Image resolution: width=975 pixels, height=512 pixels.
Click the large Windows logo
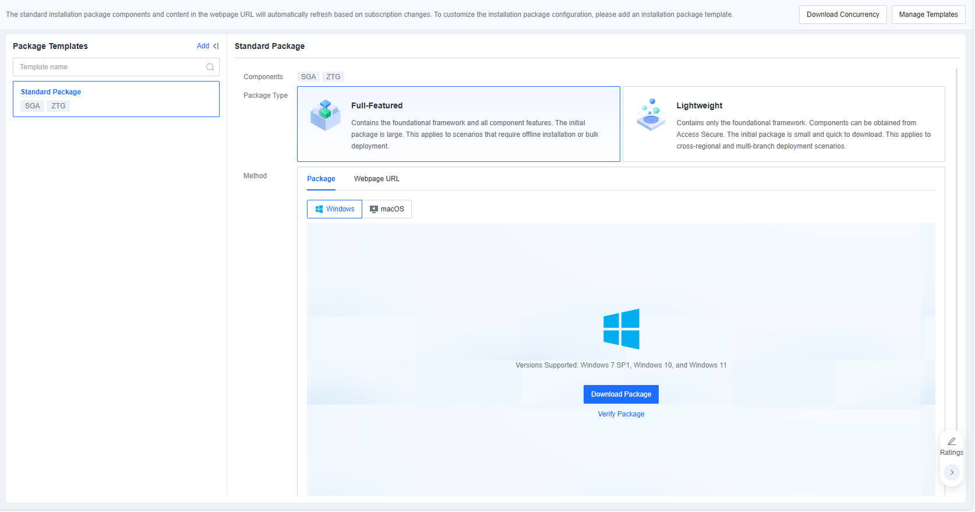(621, 329)
